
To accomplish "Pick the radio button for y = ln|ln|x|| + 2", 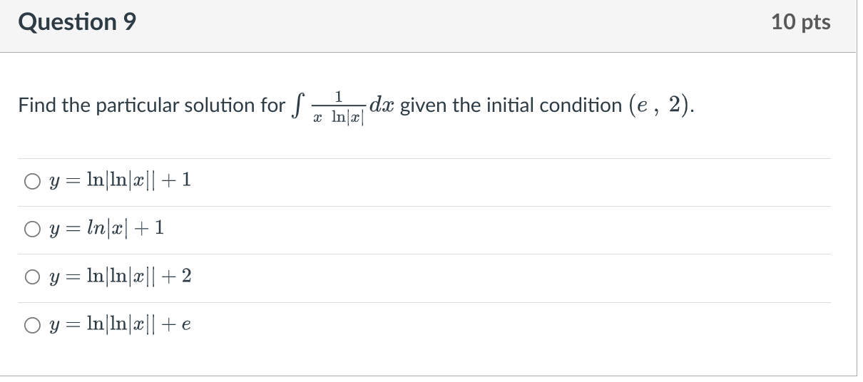I will [x=31, y=276].
